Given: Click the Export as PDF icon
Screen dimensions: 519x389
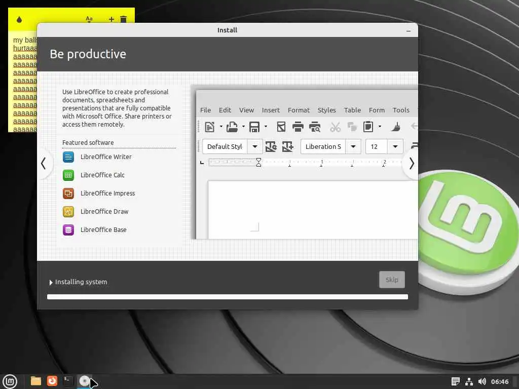Looking at the screenshot, I should [x=281, y=127].
